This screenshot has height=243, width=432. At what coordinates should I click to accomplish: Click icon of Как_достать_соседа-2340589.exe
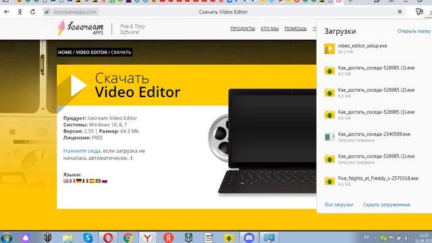329,137
